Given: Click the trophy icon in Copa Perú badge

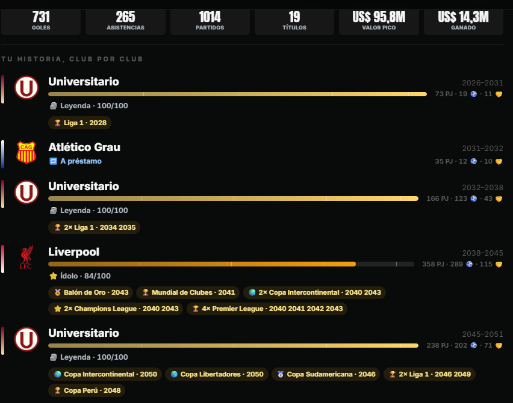Looking at the screenshot, I should coord(58,390).
